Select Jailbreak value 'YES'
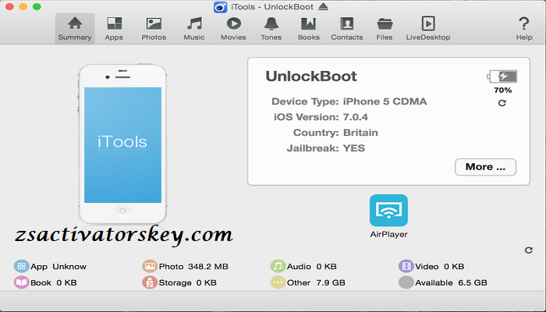 354,148
